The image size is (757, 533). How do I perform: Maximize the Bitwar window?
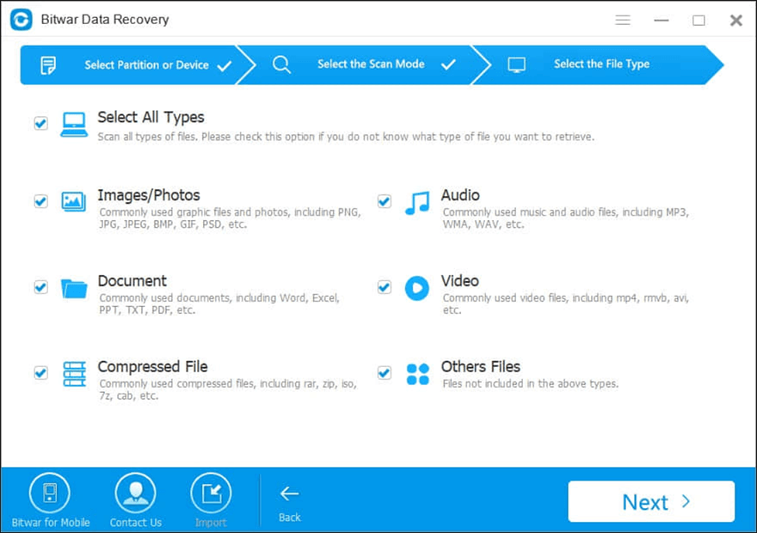click(x=699, y=21)
